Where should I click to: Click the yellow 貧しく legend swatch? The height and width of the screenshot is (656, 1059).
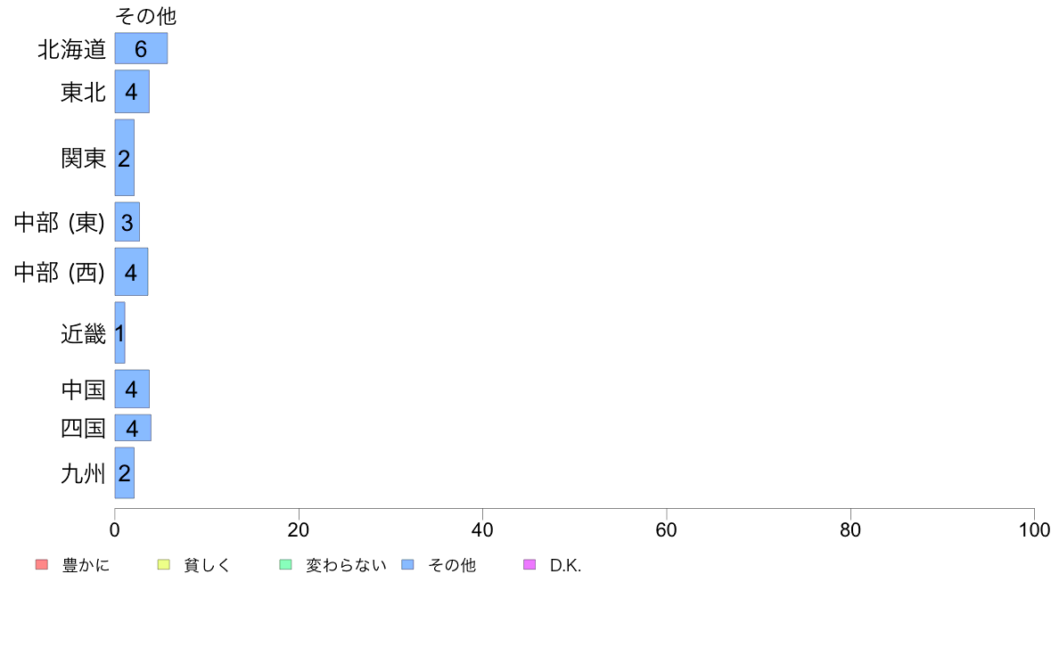[x=163, y=565]
